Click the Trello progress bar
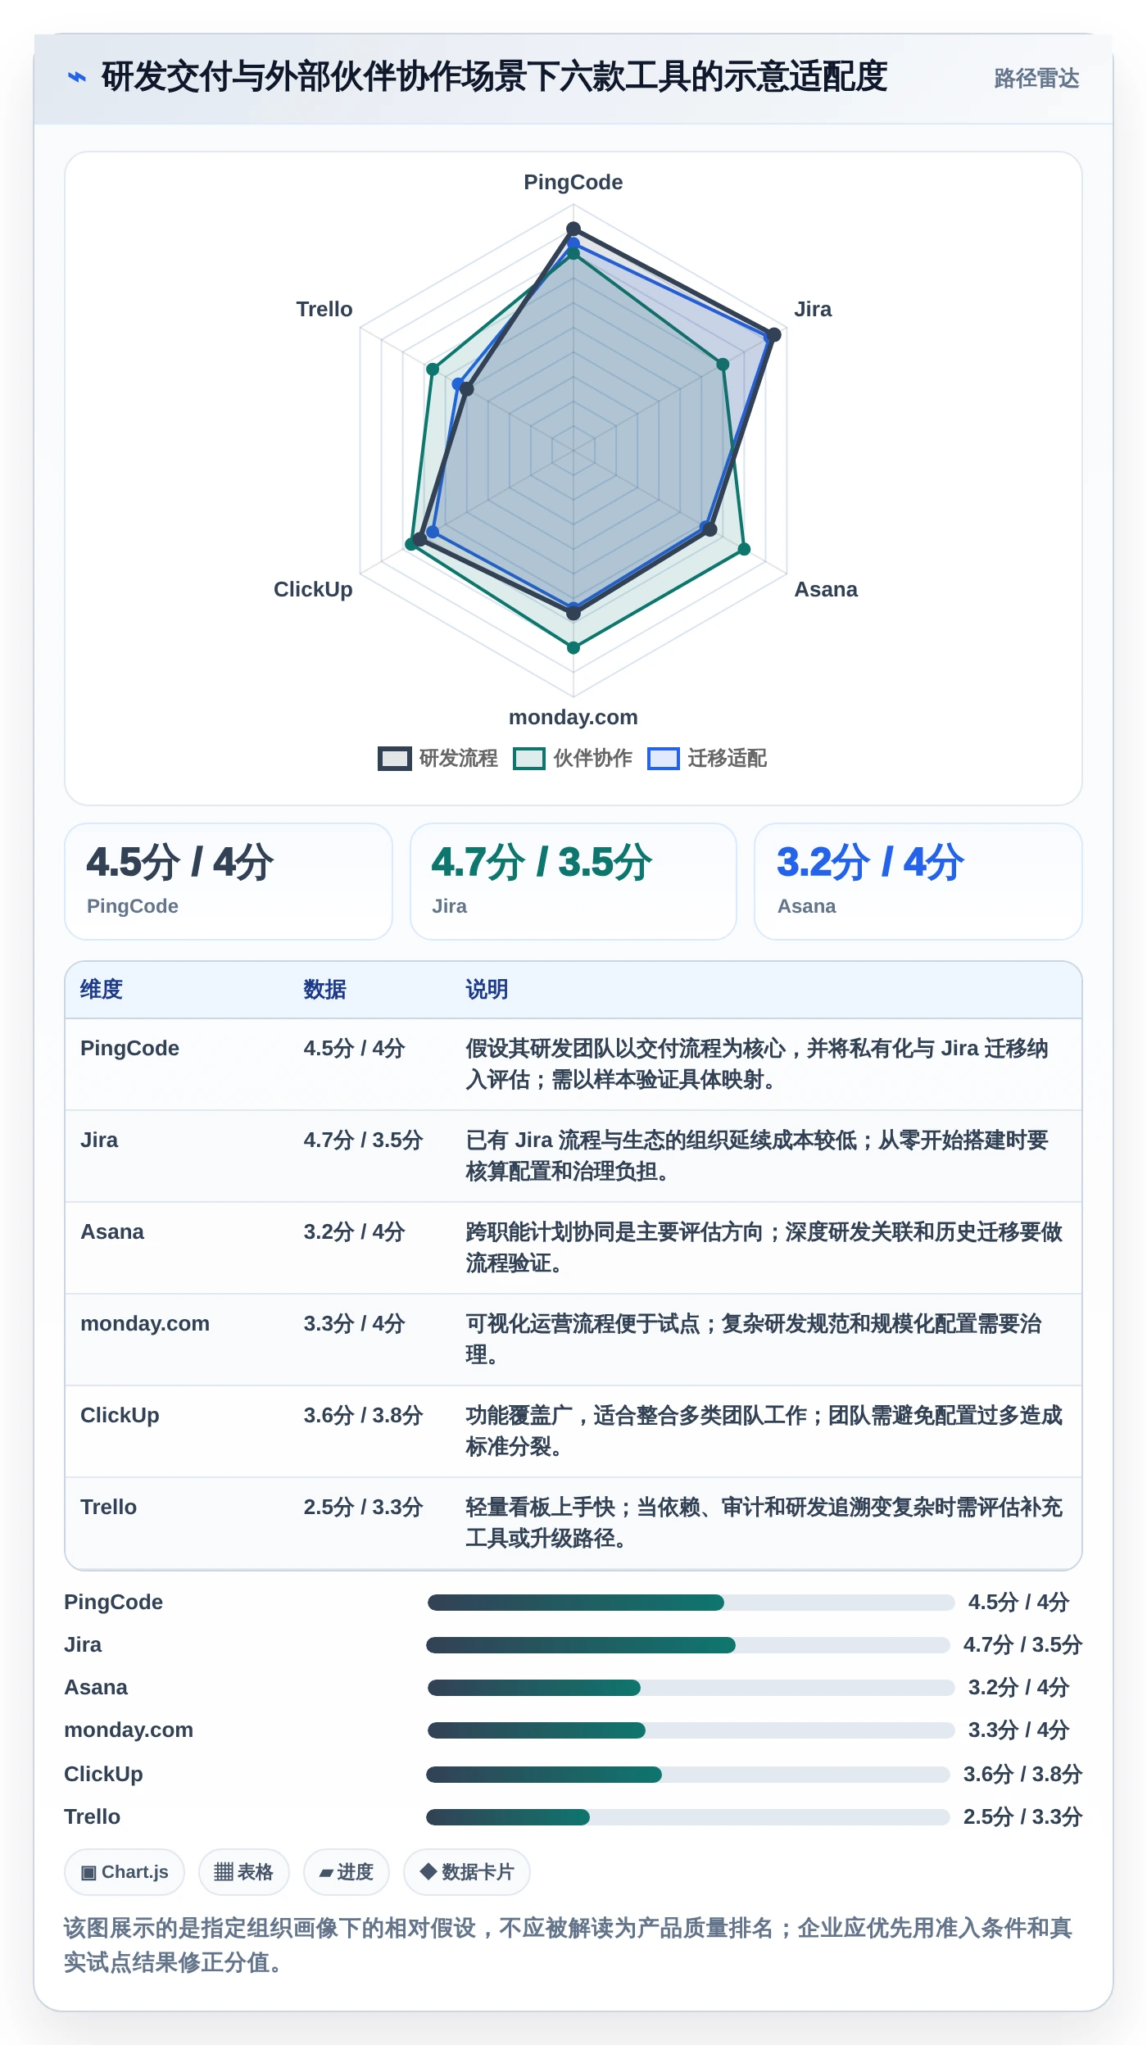Viewport: 1147px width, 2045px height. coord(687,1816)
